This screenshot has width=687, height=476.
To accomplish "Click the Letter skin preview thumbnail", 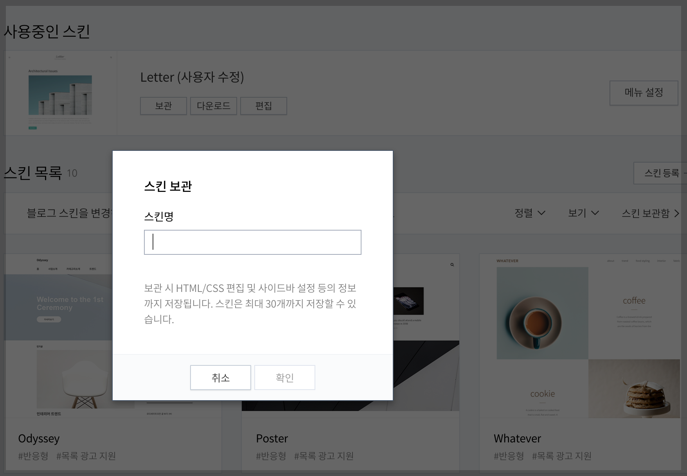I will pos(60,93).
